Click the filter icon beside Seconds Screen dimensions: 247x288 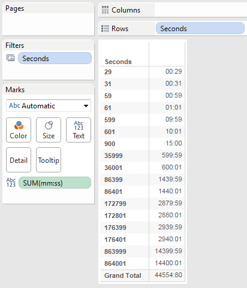tap(11, 58)
